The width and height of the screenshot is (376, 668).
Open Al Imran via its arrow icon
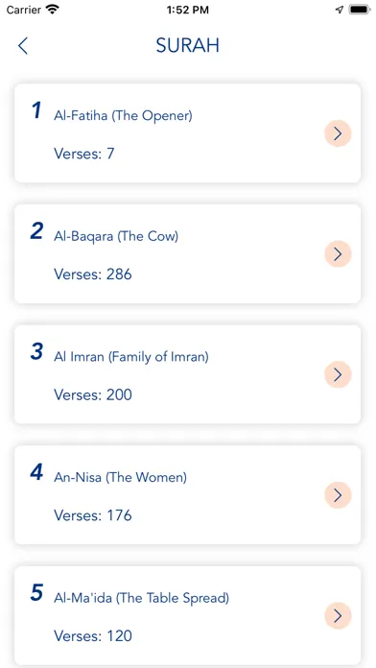pos(338,374)
